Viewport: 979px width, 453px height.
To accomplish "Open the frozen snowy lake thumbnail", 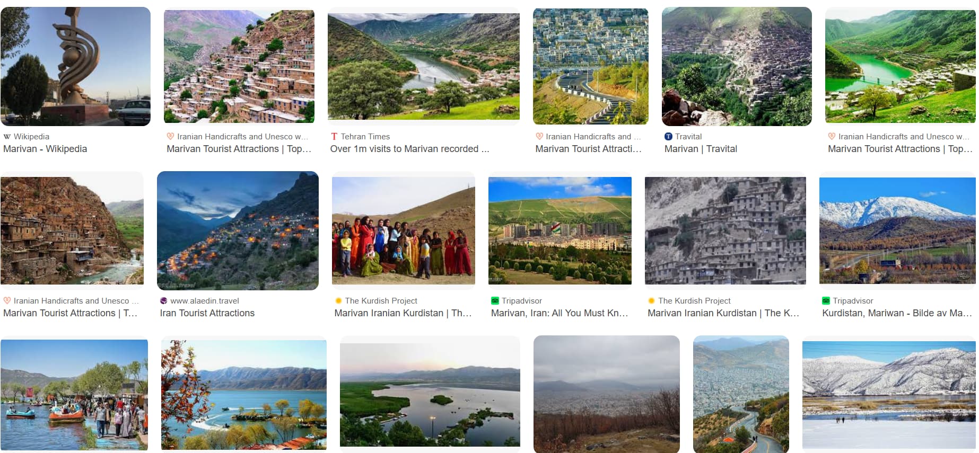I will (x=888, y=395).
